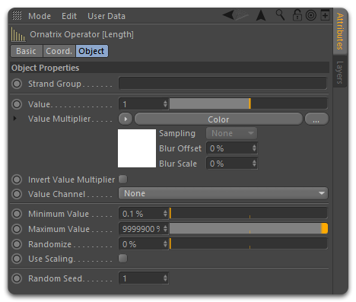The width and height of the screenshot is (356, 302).
Task: Toggle animation dot for Minimum Value
Action: (17, 214)
